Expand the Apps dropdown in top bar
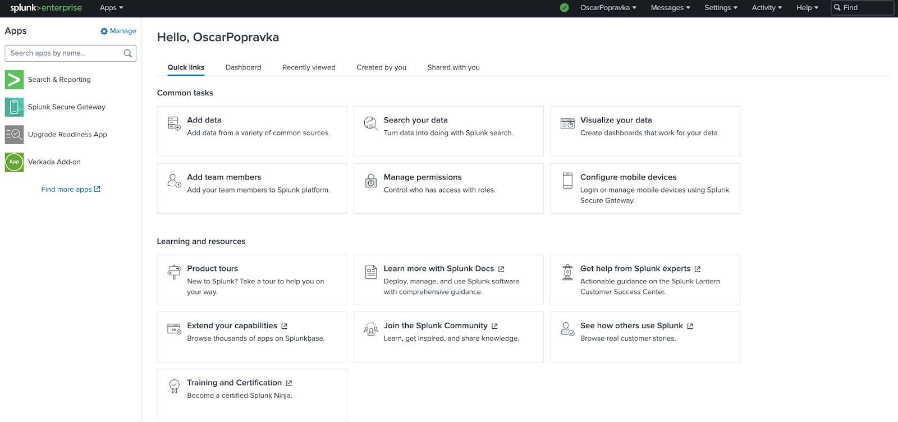898x422 pixels. pos(111,8)
